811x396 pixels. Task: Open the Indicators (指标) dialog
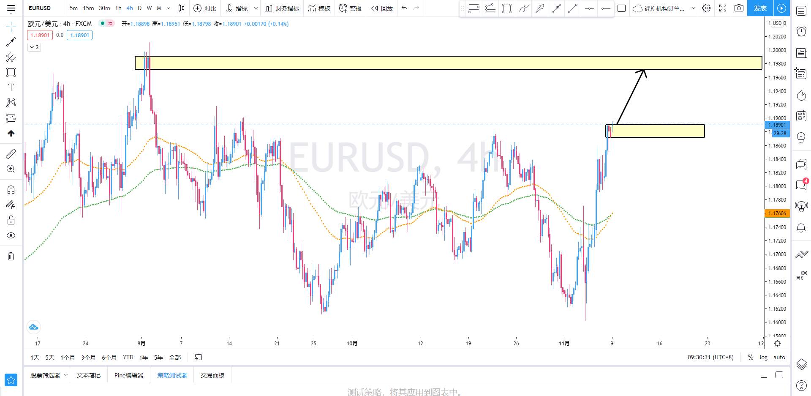237,8
